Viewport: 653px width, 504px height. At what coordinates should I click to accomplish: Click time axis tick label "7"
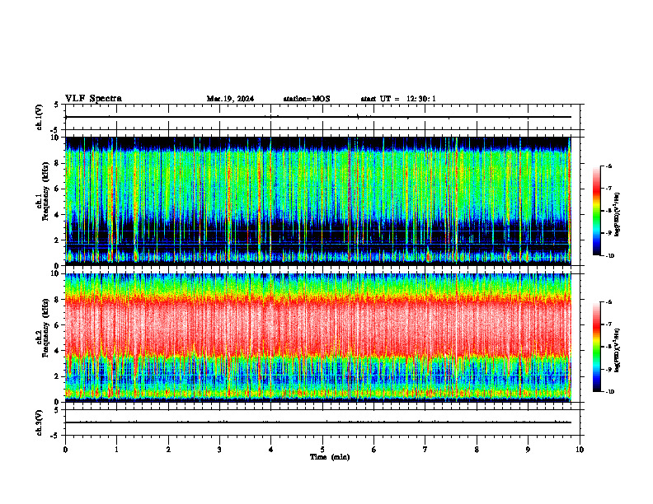coord(425,450)
